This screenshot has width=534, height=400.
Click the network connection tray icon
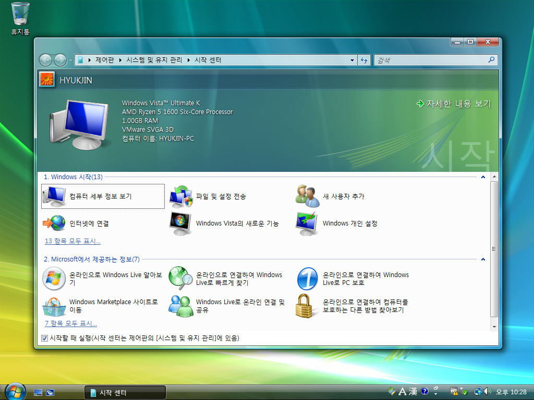click(478, 392)
